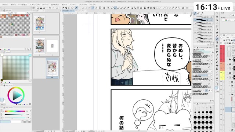This screenshot has height=132, width=235.
Task: Select the Lasso selection tool in tool palette
Action: pos(217,26)
